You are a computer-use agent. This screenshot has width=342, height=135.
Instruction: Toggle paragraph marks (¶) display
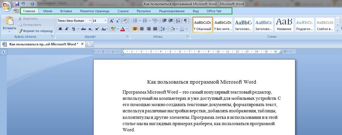(185, 21)
